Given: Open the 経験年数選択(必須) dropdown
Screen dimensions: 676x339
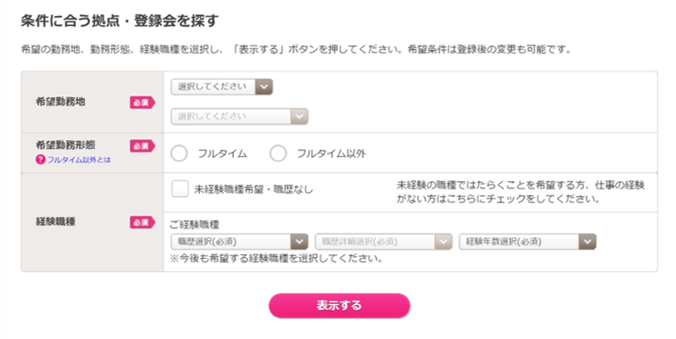Looking at the screenshot, I should 527,242.
